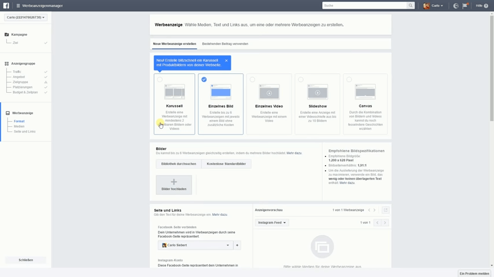Select the Neue Werbeanzeige erstellen tab
This screenshot has width=494, height=277.
[174, 44]
